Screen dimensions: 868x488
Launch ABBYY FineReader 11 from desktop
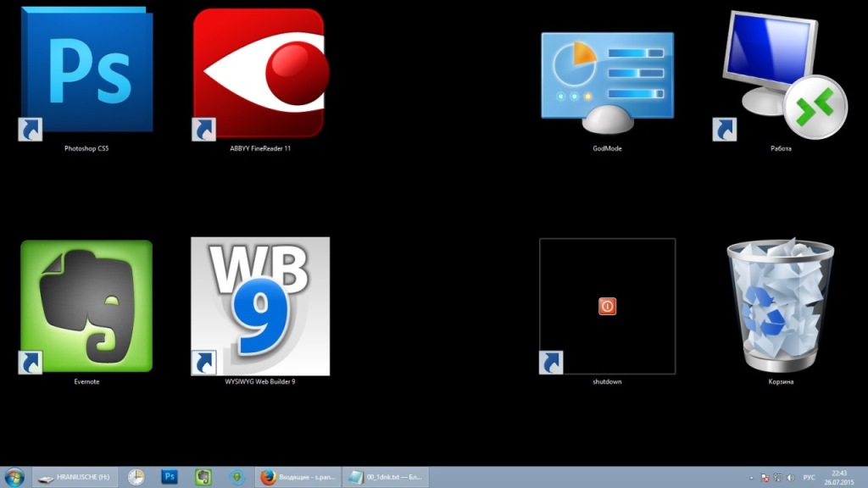coord(259,73)
